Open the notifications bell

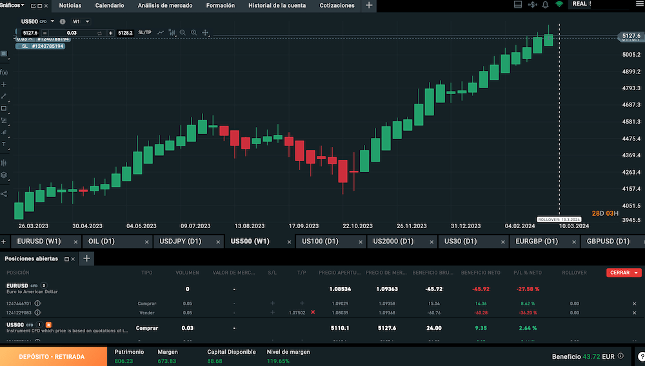click(545, 5)
